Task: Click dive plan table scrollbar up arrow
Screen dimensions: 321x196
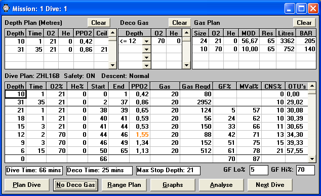Action: click(x=312, y=86)
